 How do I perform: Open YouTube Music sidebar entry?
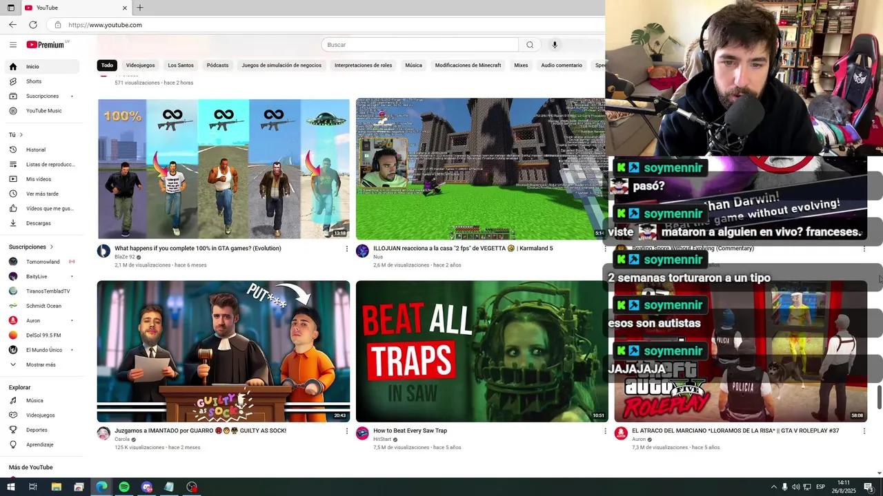(x=43, y=111)
